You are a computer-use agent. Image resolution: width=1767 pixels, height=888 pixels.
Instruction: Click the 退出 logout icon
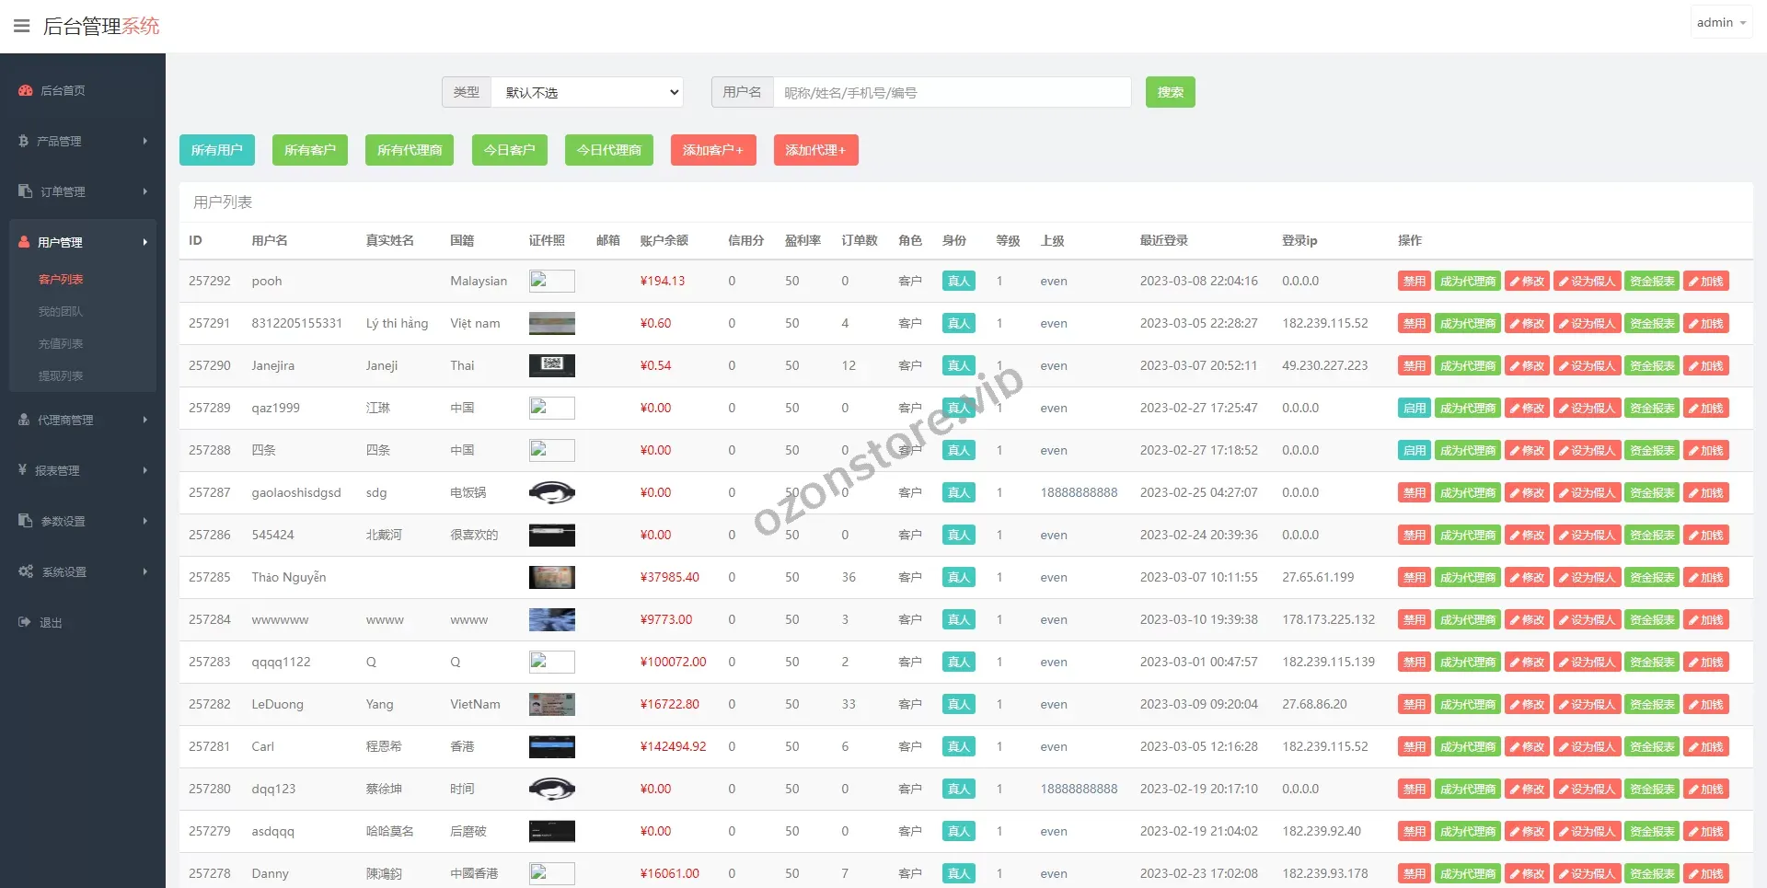[25, 622]
